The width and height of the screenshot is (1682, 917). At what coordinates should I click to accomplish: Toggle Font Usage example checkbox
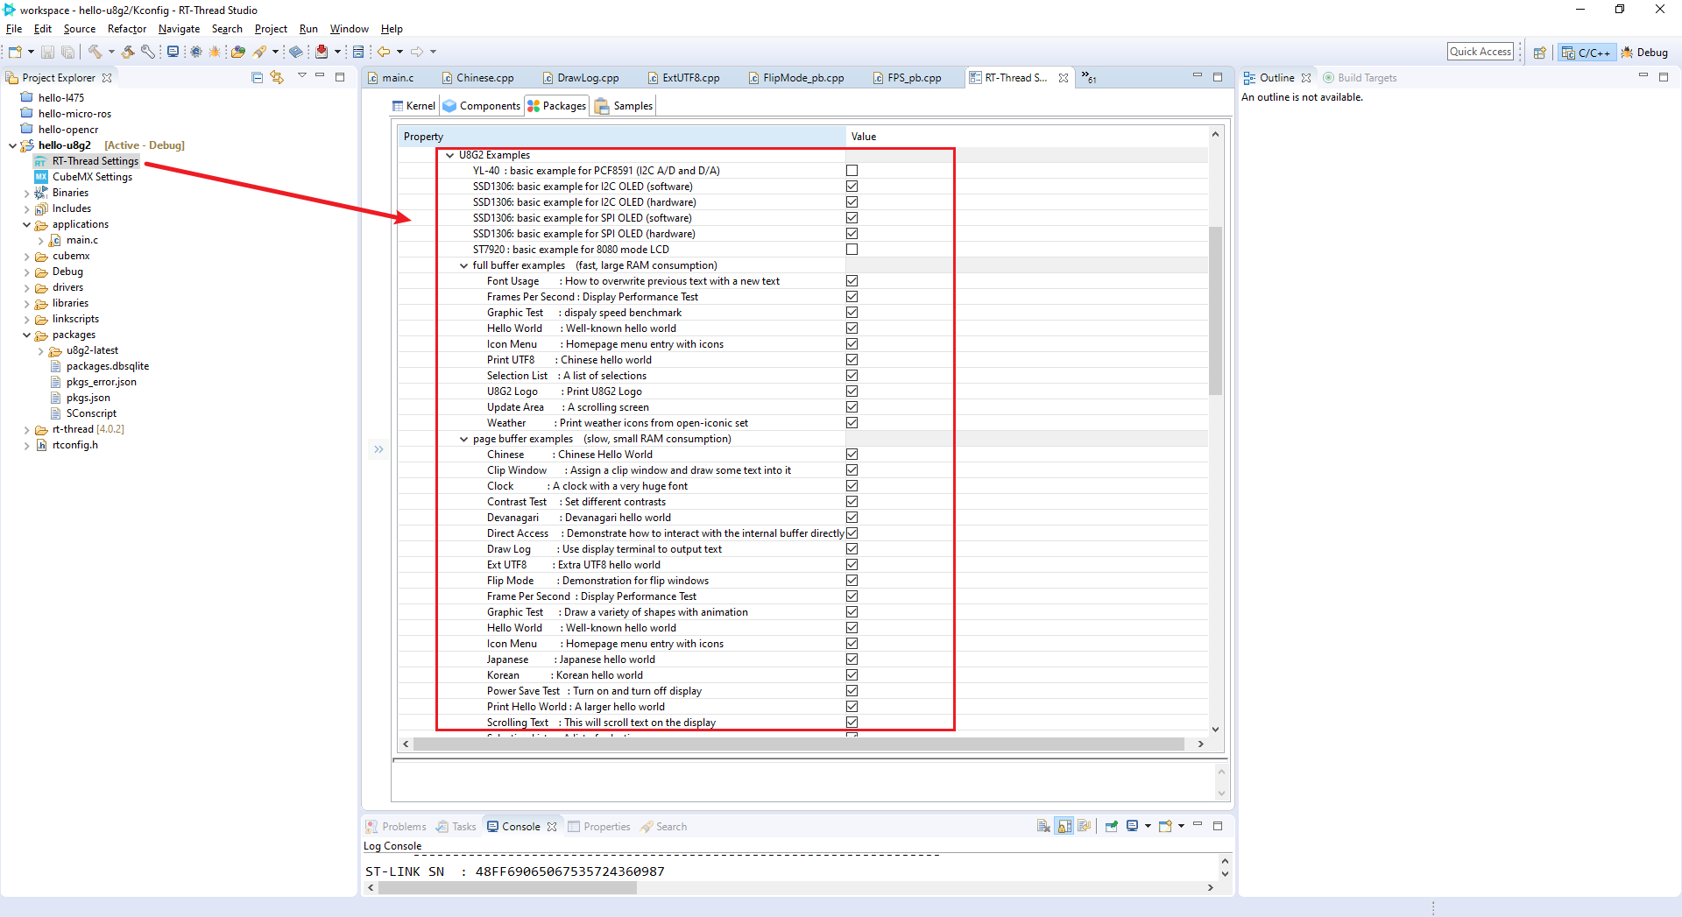point(852,281)
